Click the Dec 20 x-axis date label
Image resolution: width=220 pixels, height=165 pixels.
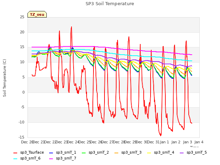coord(27,142)
